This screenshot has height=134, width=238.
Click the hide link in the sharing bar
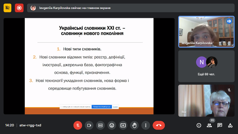115,107
